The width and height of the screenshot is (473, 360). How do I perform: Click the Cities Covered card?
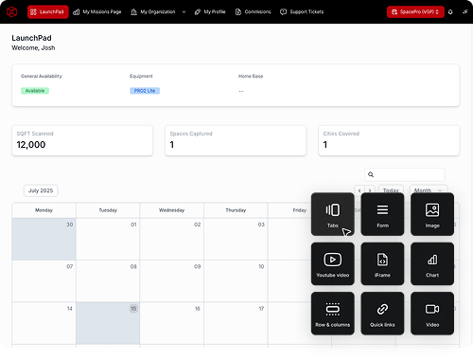click(x=389, y=140)
